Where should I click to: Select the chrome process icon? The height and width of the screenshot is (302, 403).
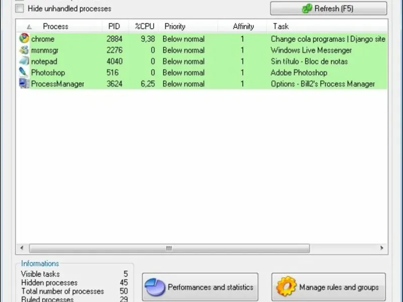(24, 38)
